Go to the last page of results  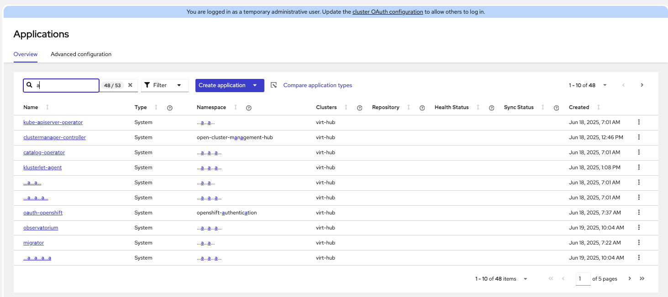(642, 279)
